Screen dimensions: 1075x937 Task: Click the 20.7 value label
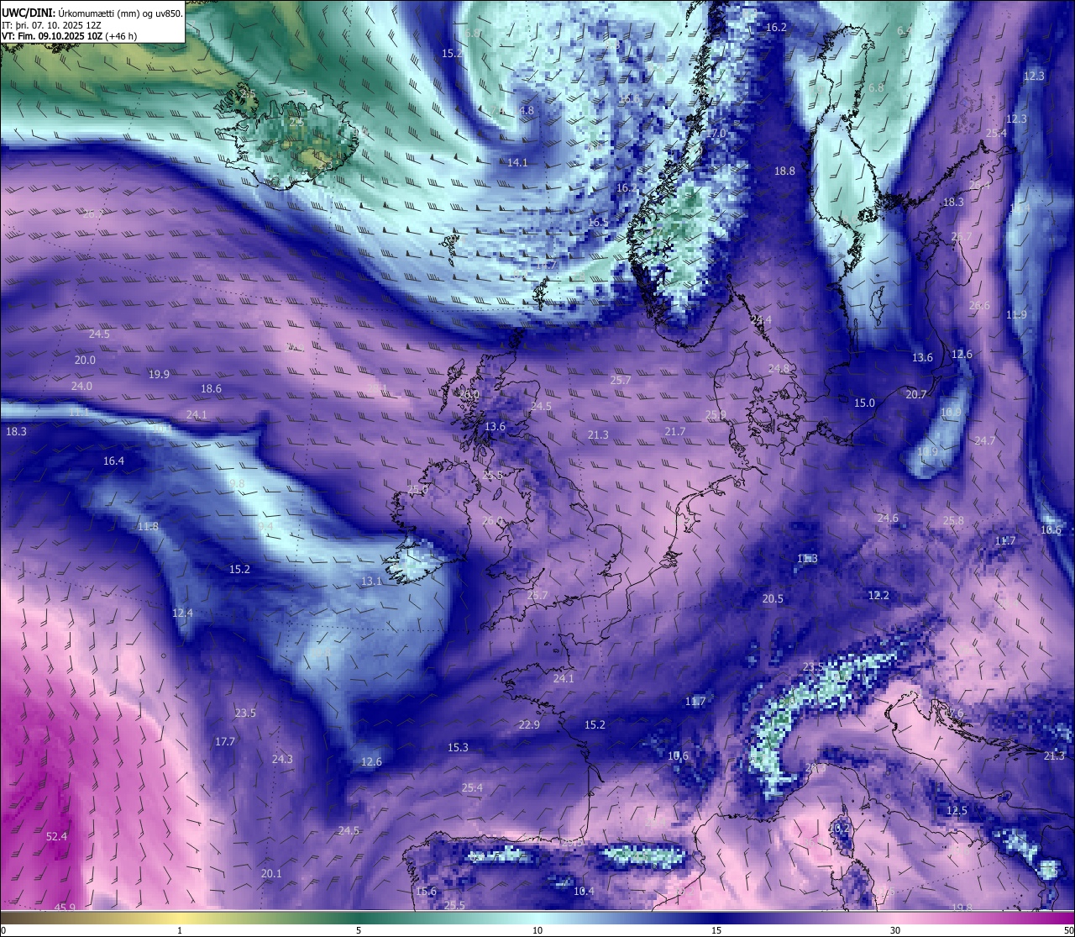click(x=916, y=394)
